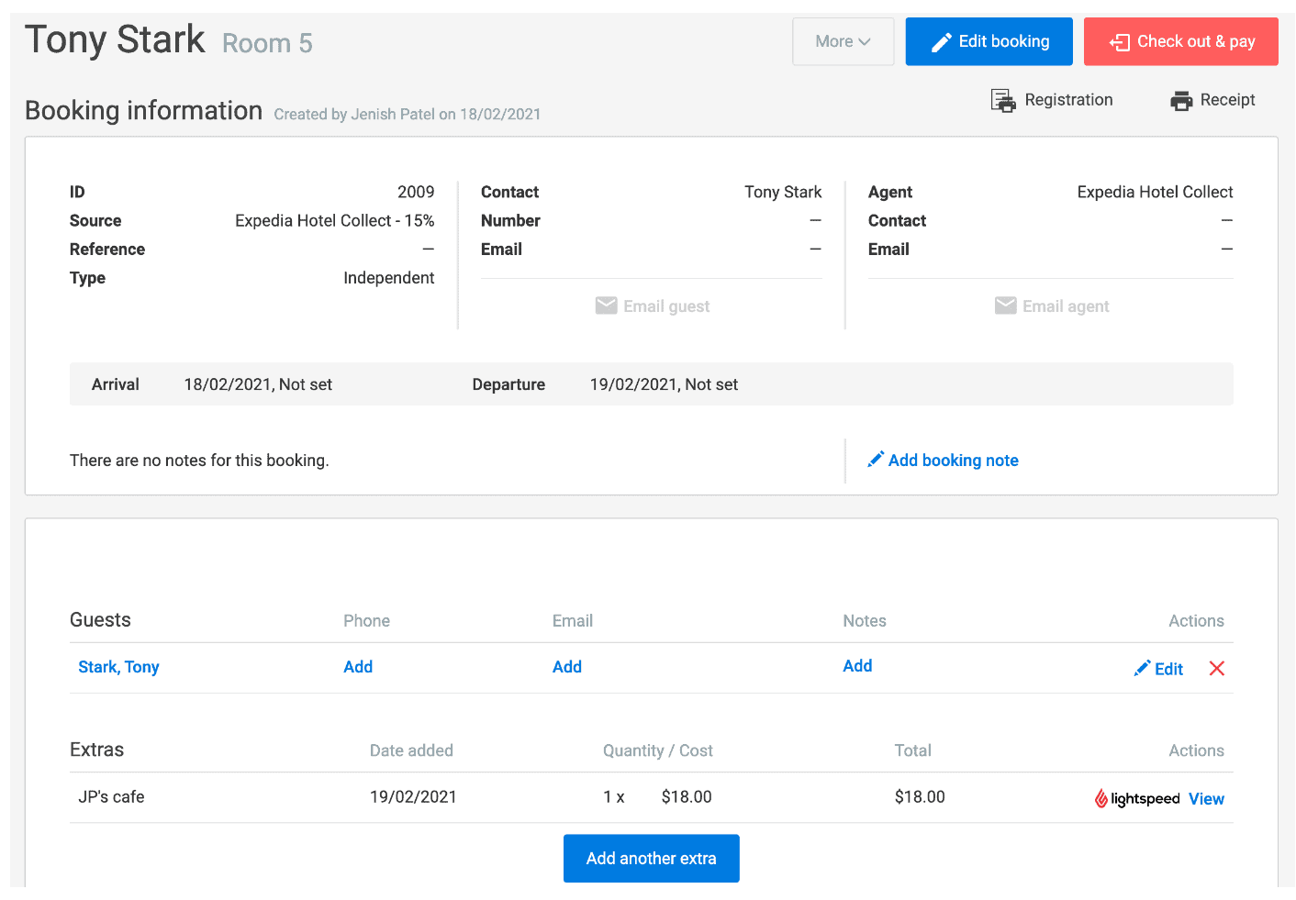The height and width of the screenshot is (900, 1296).
Task: Click the Email agent envelope icon
Action: coord(1005,306)
